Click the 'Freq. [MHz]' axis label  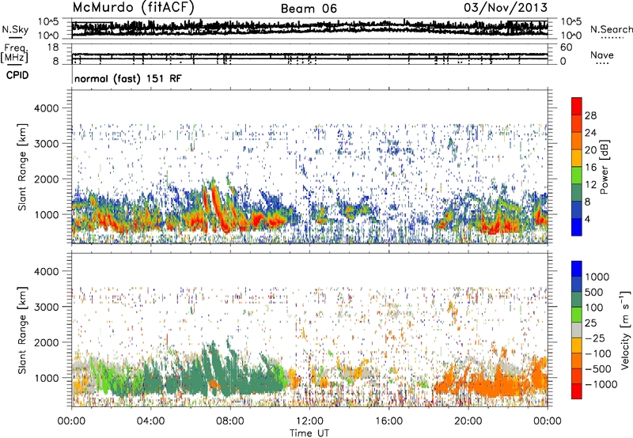(14, 54)
